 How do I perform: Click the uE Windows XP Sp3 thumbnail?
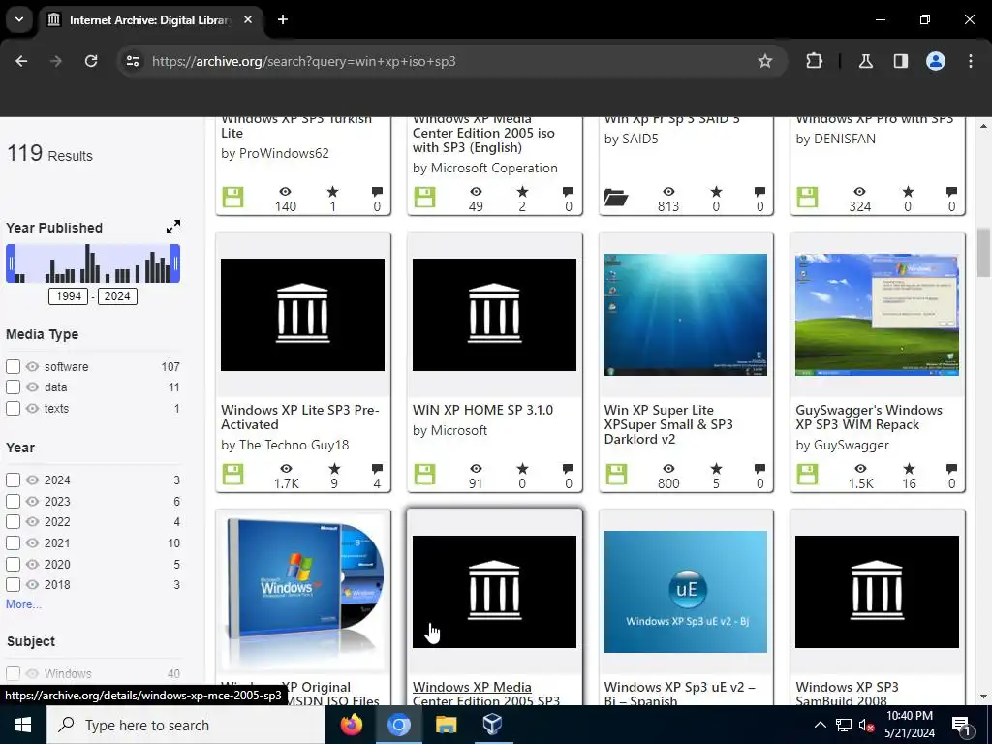pos(685,592)
